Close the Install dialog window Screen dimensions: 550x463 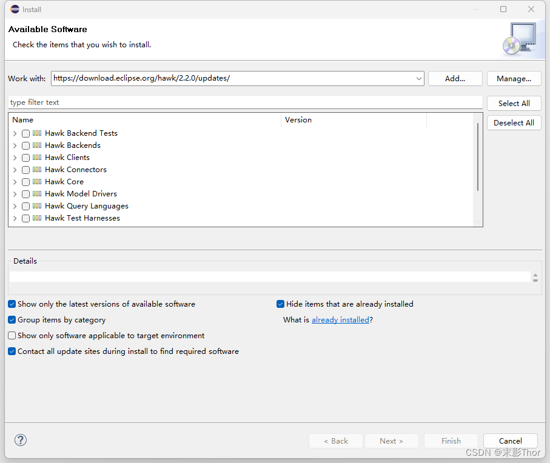coord(531,9)
